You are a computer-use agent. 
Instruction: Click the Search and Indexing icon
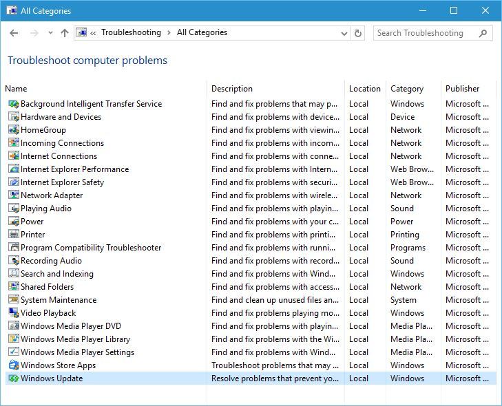point(14,274)
